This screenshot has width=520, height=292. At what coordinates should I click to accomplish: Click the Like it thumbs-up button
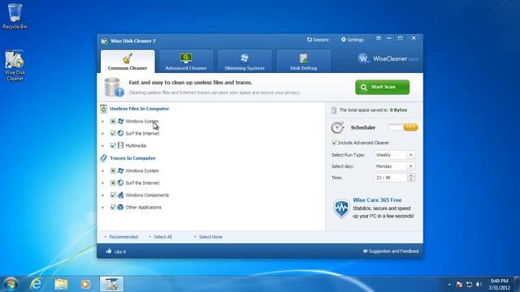[115, 251]
